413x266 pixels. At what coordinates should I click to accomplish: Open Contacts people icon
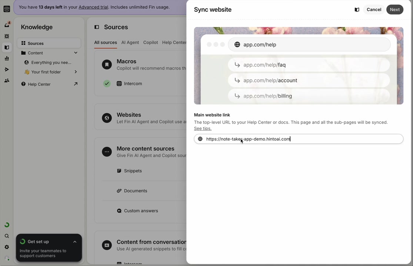pyautogui.click(x=7, y=81)
